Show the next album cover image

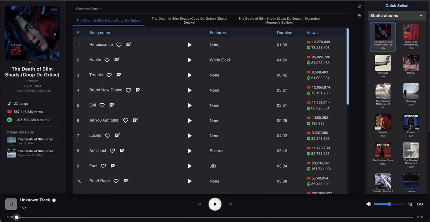pyautogui.click(x=55, y=35)
